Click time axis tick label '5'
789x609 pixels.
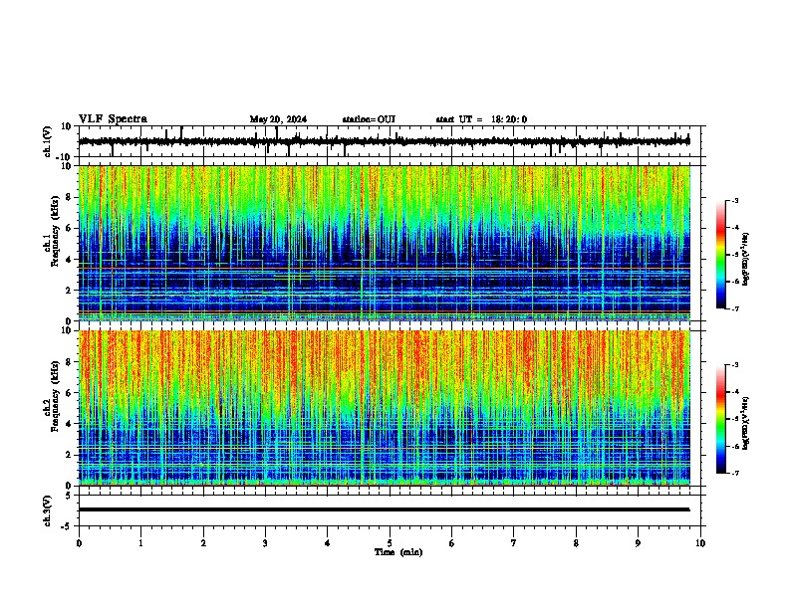390,543
